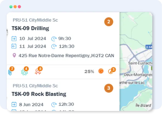
Task: Click the red award ribbon icon with badge 8
Action: click(x=38, y=72)
